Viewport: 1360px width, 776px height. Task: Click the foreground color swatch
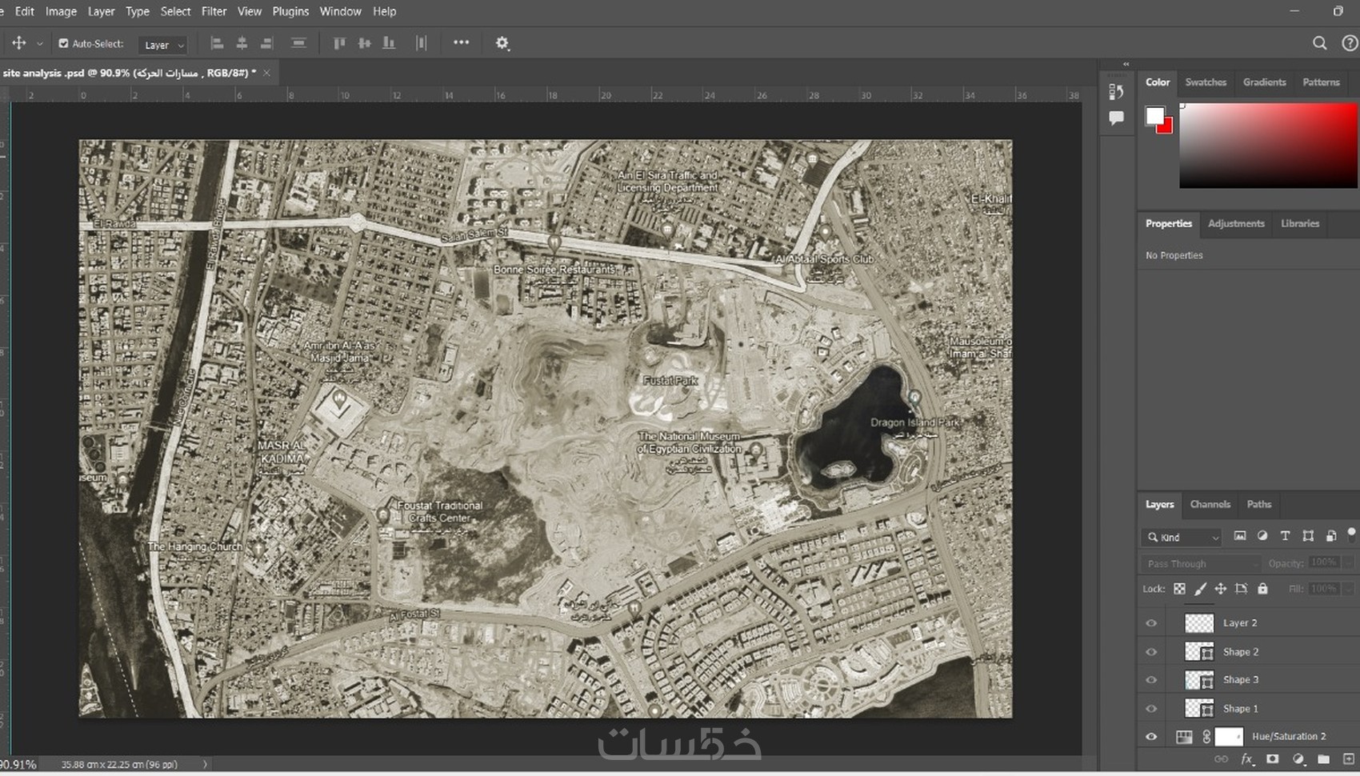coord(1154,116)
